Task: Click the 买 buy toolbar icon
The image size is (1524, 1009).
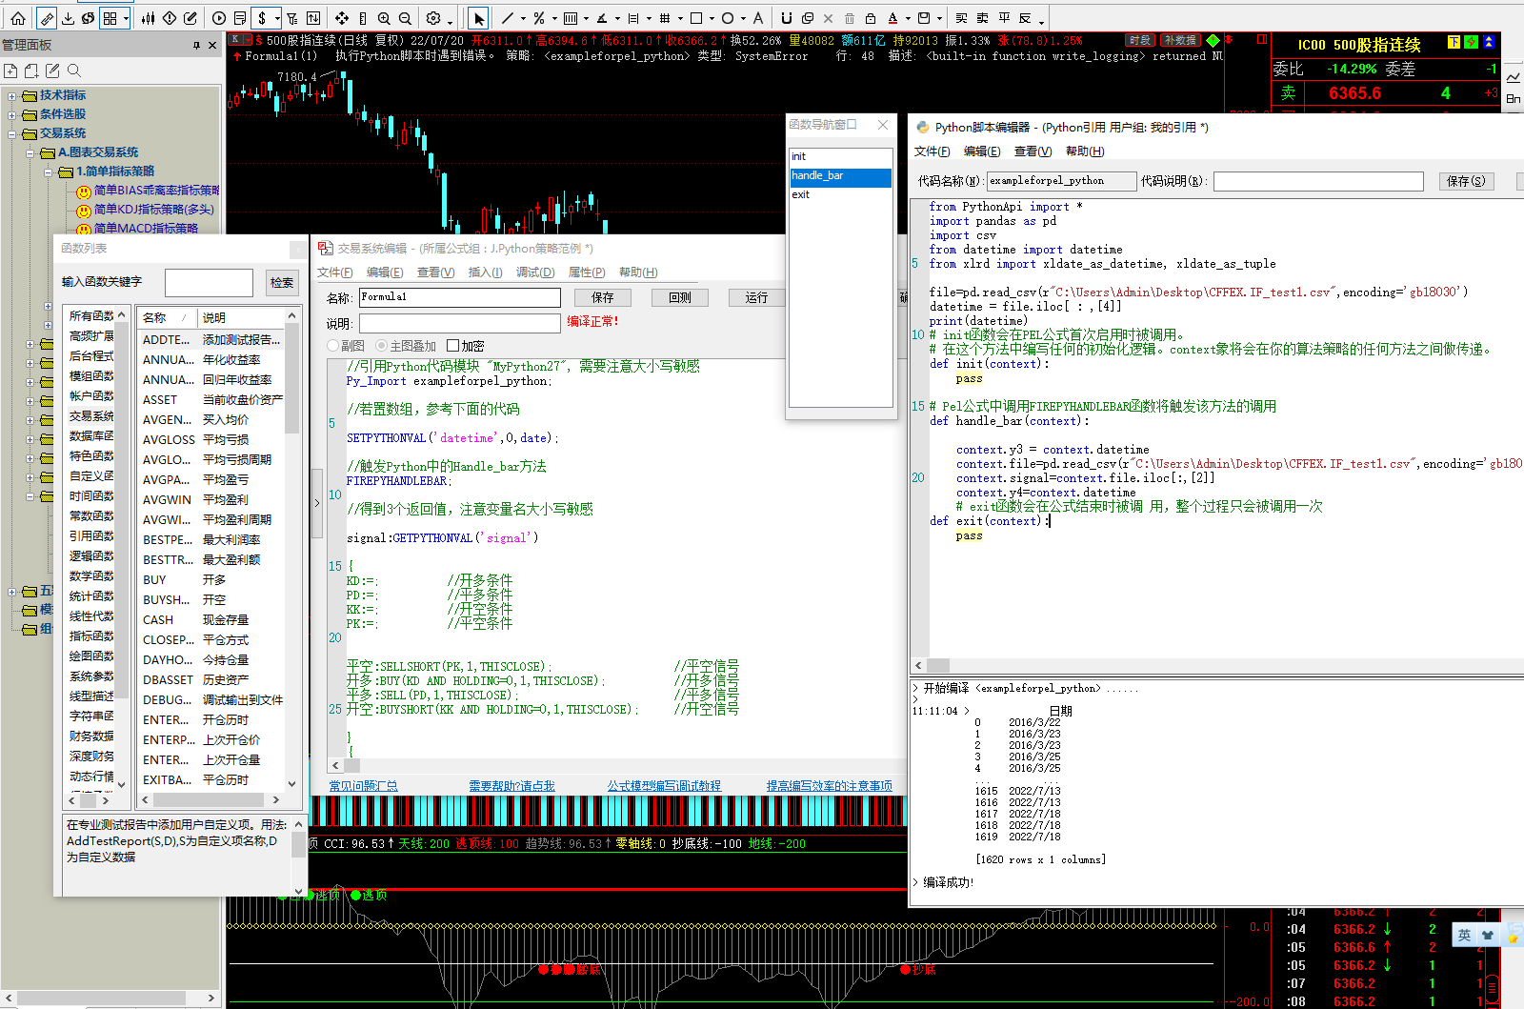Action: point(961,18)
